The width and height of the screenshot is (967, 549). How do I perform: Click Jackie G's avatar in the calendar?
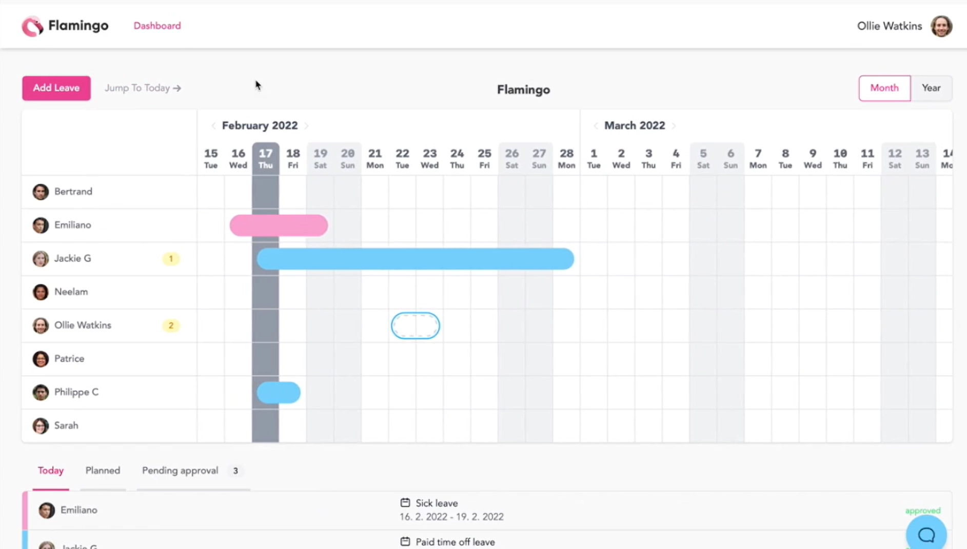point(41,258)
